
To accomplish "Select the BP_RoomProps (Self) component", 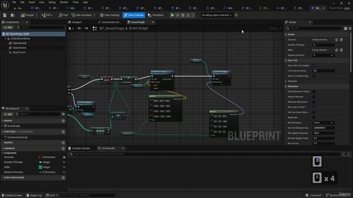I will tap(33, 34).
